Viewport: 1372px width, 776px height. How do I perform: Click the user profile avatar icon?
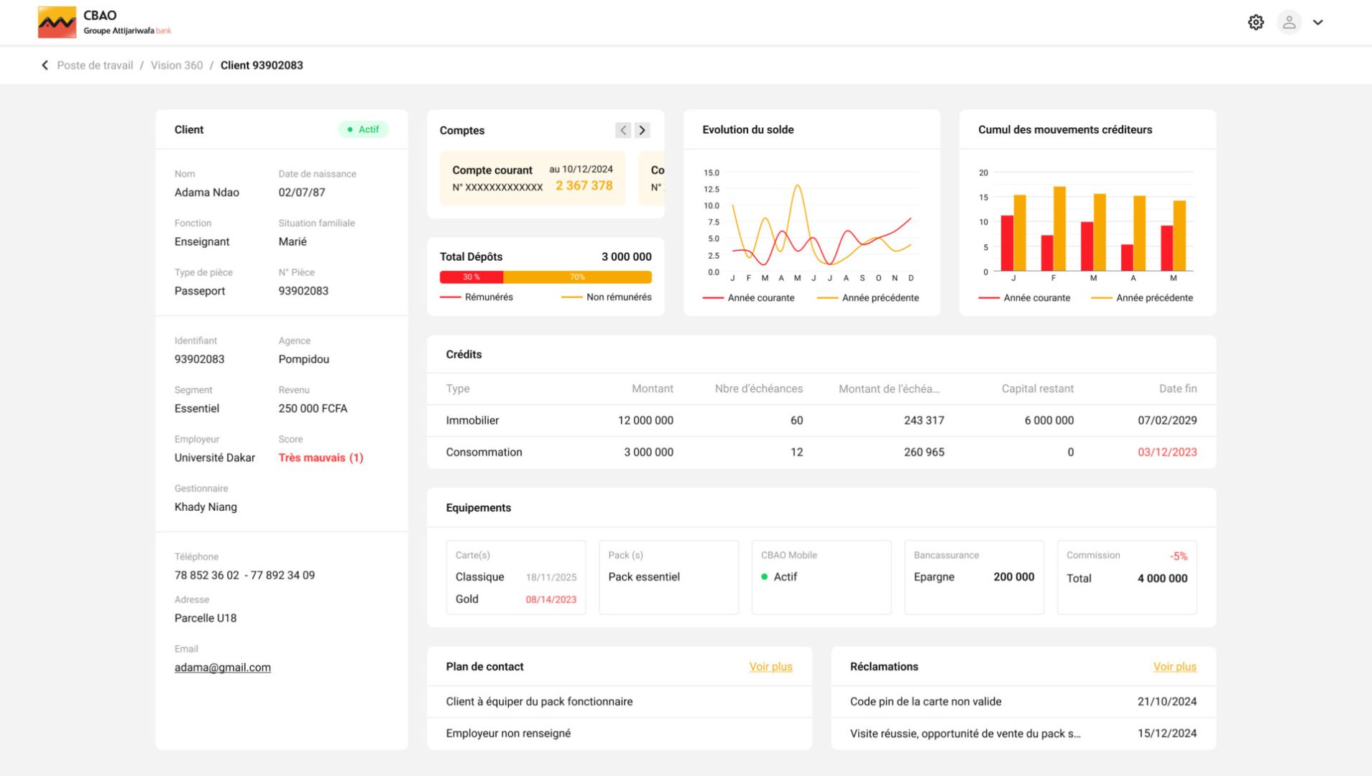click(1289, 22)
